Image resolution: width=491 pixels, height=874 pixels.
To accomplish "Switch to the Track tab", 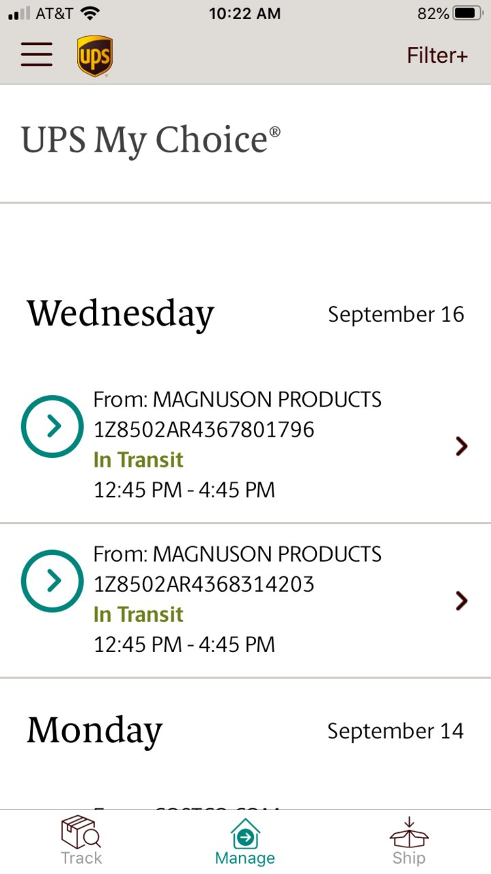I will point(81,841).
